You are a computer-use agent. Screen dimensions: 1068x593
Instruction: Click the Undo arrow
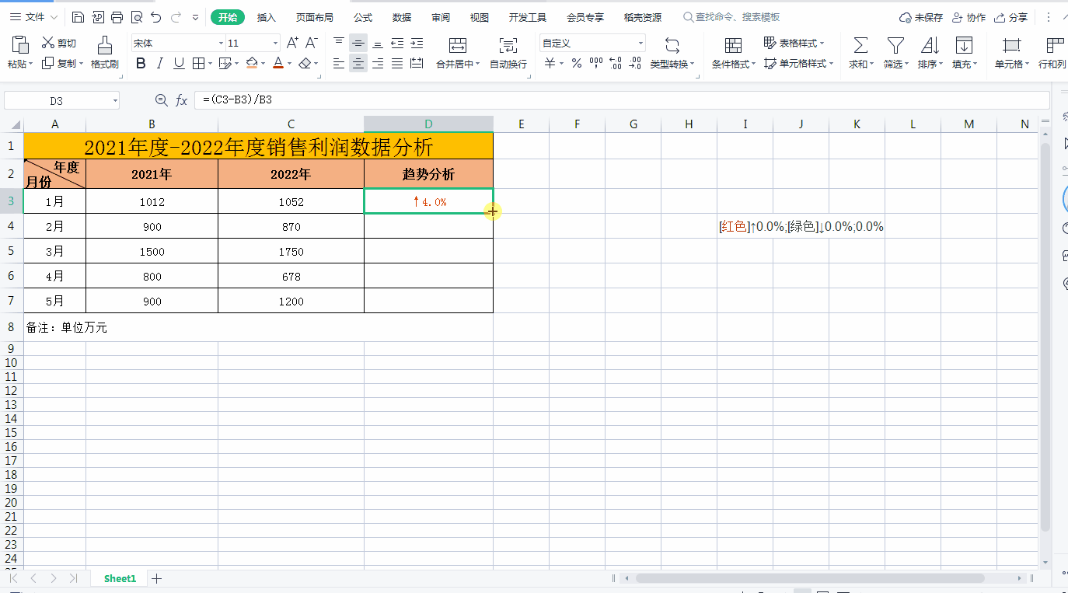[x=156, y=17]
